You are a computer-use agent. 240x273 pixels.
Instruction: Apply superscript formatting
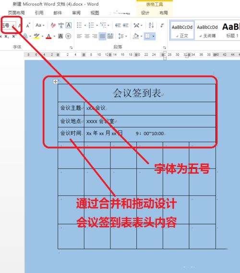click(14, 36)
